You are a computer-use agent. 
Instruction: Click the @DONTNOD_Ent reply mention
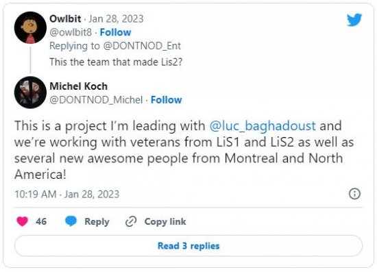142,46
